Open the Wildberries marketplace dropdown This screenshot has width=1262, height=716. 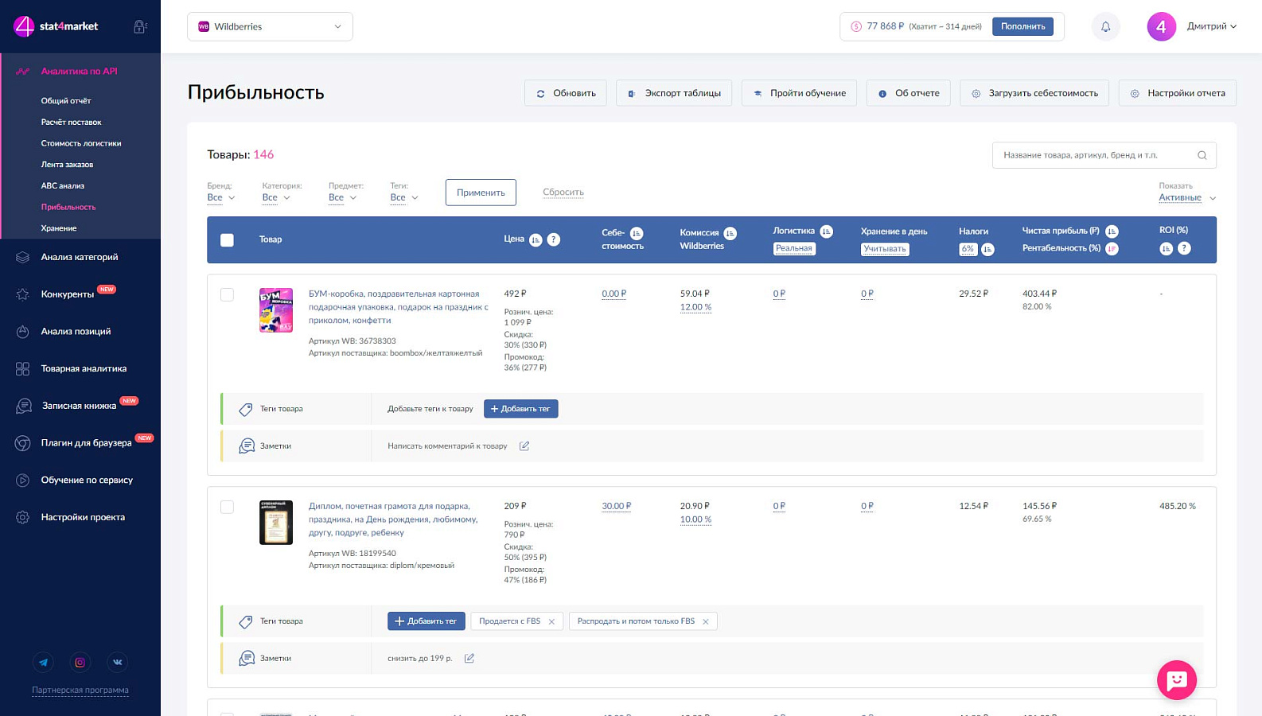point(270,26)
